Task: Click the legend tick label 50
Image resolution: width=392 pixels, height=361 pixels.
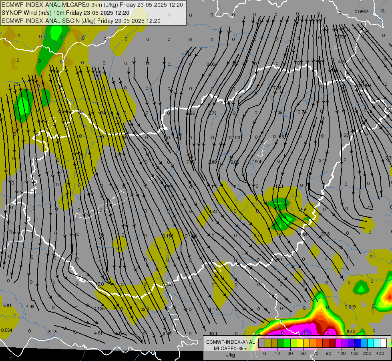Action: pyautogui.click(x=303, y=353)
